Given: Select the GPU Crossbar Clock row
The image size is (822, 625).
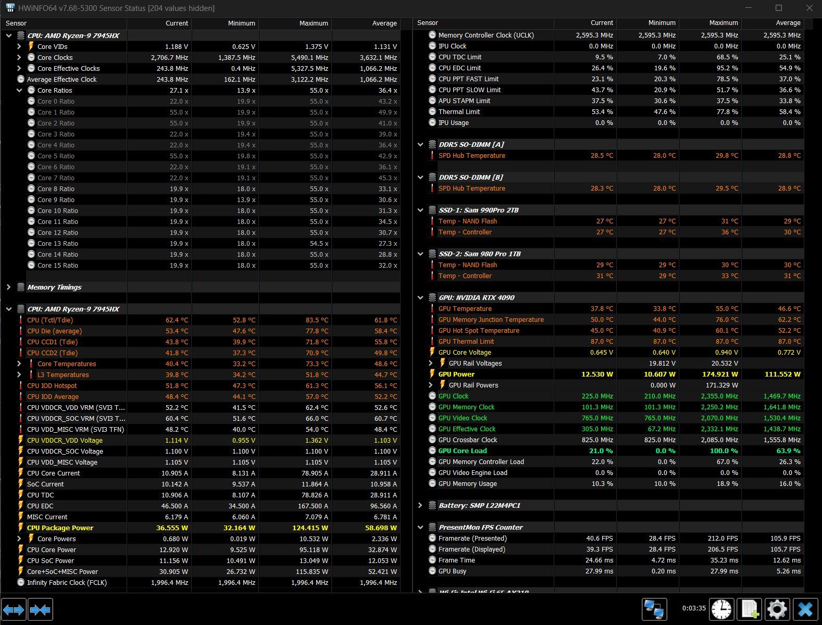Looking at the screenshot, I should [608, 440].
